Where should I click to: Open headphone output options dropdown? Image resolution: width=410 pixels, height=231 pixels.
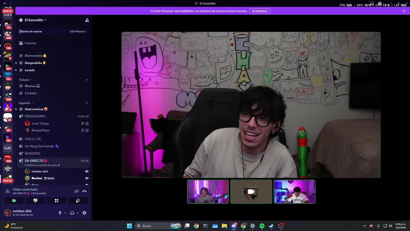78,213
